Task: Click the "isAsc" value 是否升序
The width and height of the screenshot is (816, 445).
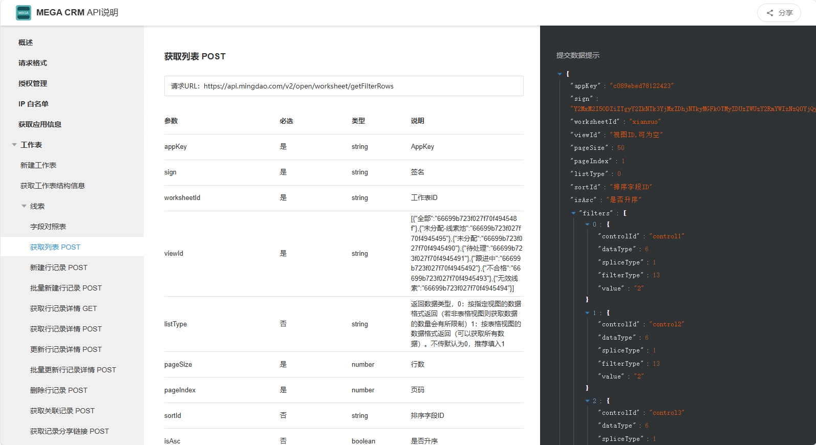Action: (x=624, y=200)
